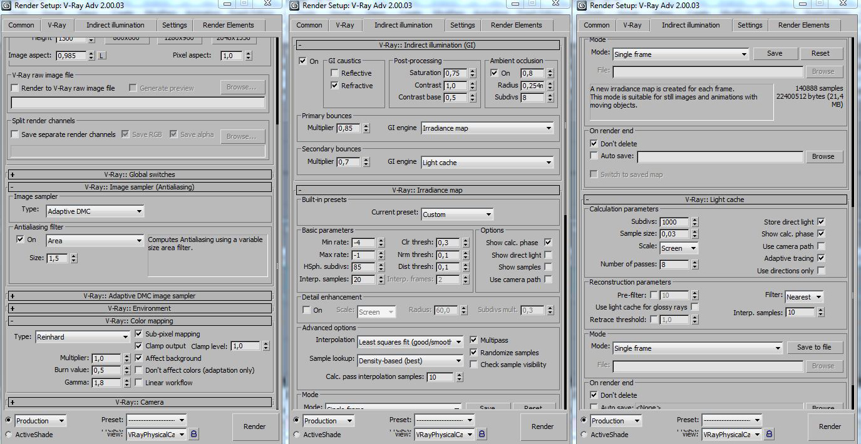The image size is (861, 444).
Task: Open the Area antialiasing filter dropdown
Action: [x=95, y=241]
